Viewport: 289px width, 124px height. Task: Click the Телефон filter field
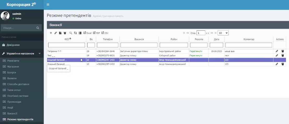(x=108, y=45)
